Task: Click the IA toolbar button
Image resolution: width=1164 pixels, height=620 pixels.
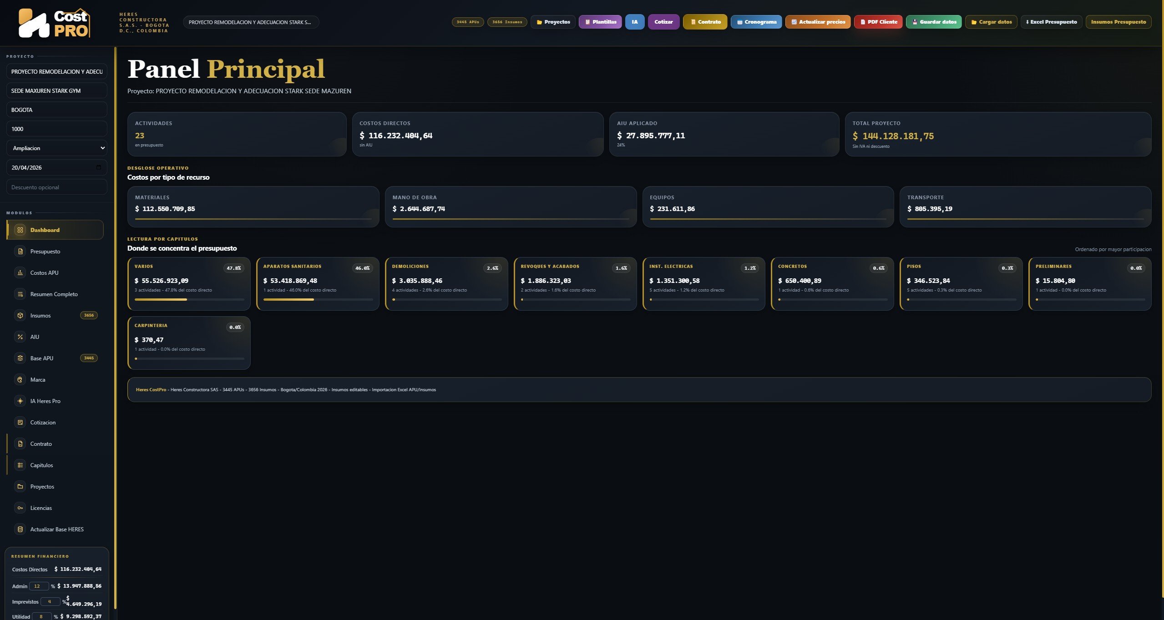Action: [635, 22]
